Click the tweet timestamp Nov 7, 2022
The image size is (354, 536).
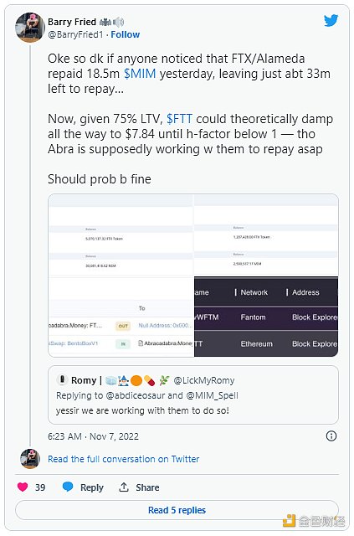(93, 436)
